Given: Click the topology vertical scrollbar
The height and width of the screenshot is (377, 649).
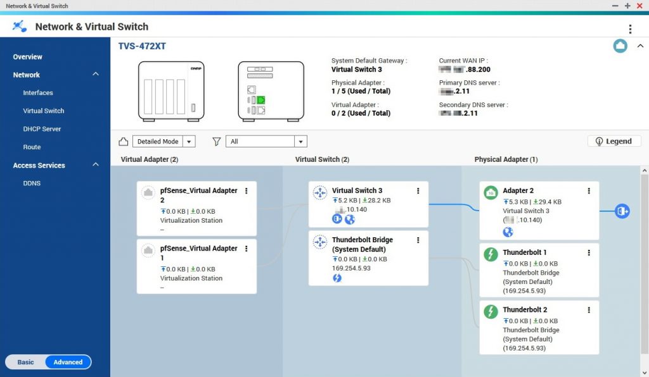Looking at the screenshot, I should click(645, 264).
